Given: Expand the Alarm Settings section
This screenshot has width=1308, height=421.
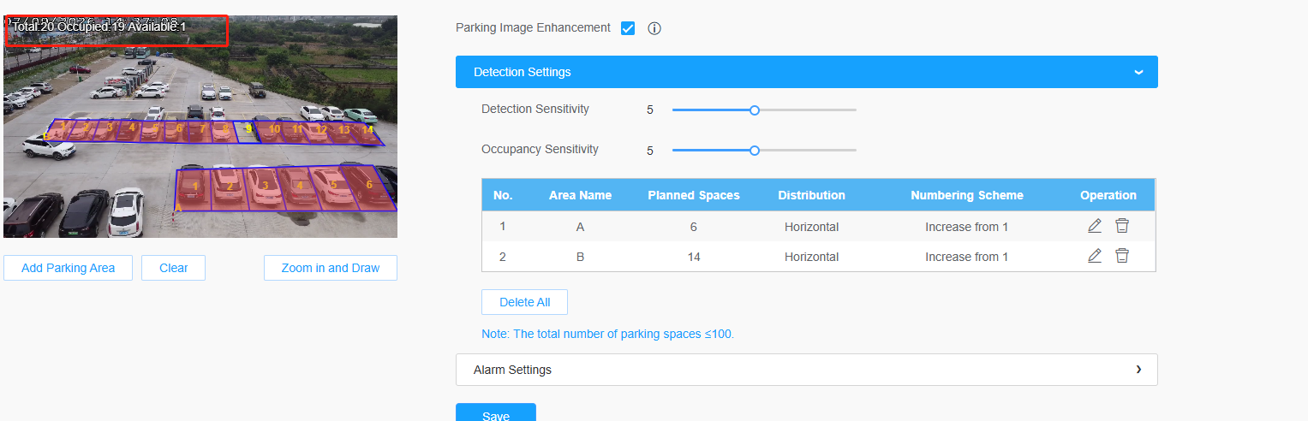Looking at the screenshot, I should coord(806,370).
